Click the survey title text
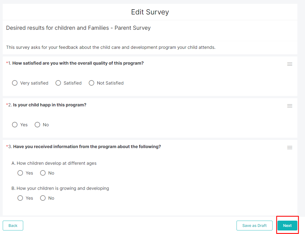This screenshot has height=234, width=305. [x=78, y=28]
